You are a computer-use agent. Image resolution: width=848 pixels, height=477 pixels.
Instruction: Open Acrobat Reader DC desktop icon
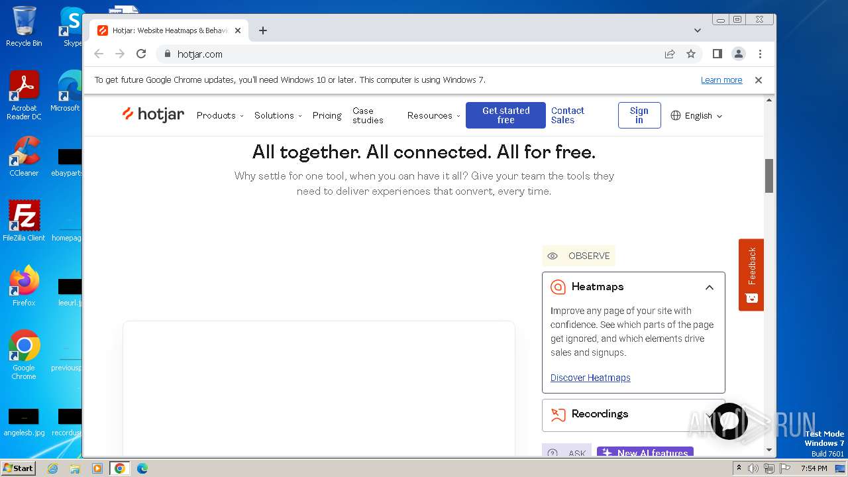coord(24,95)
